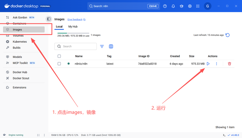
Task: Click the CPU 0.12% indicator
Action: pos(73,135)
